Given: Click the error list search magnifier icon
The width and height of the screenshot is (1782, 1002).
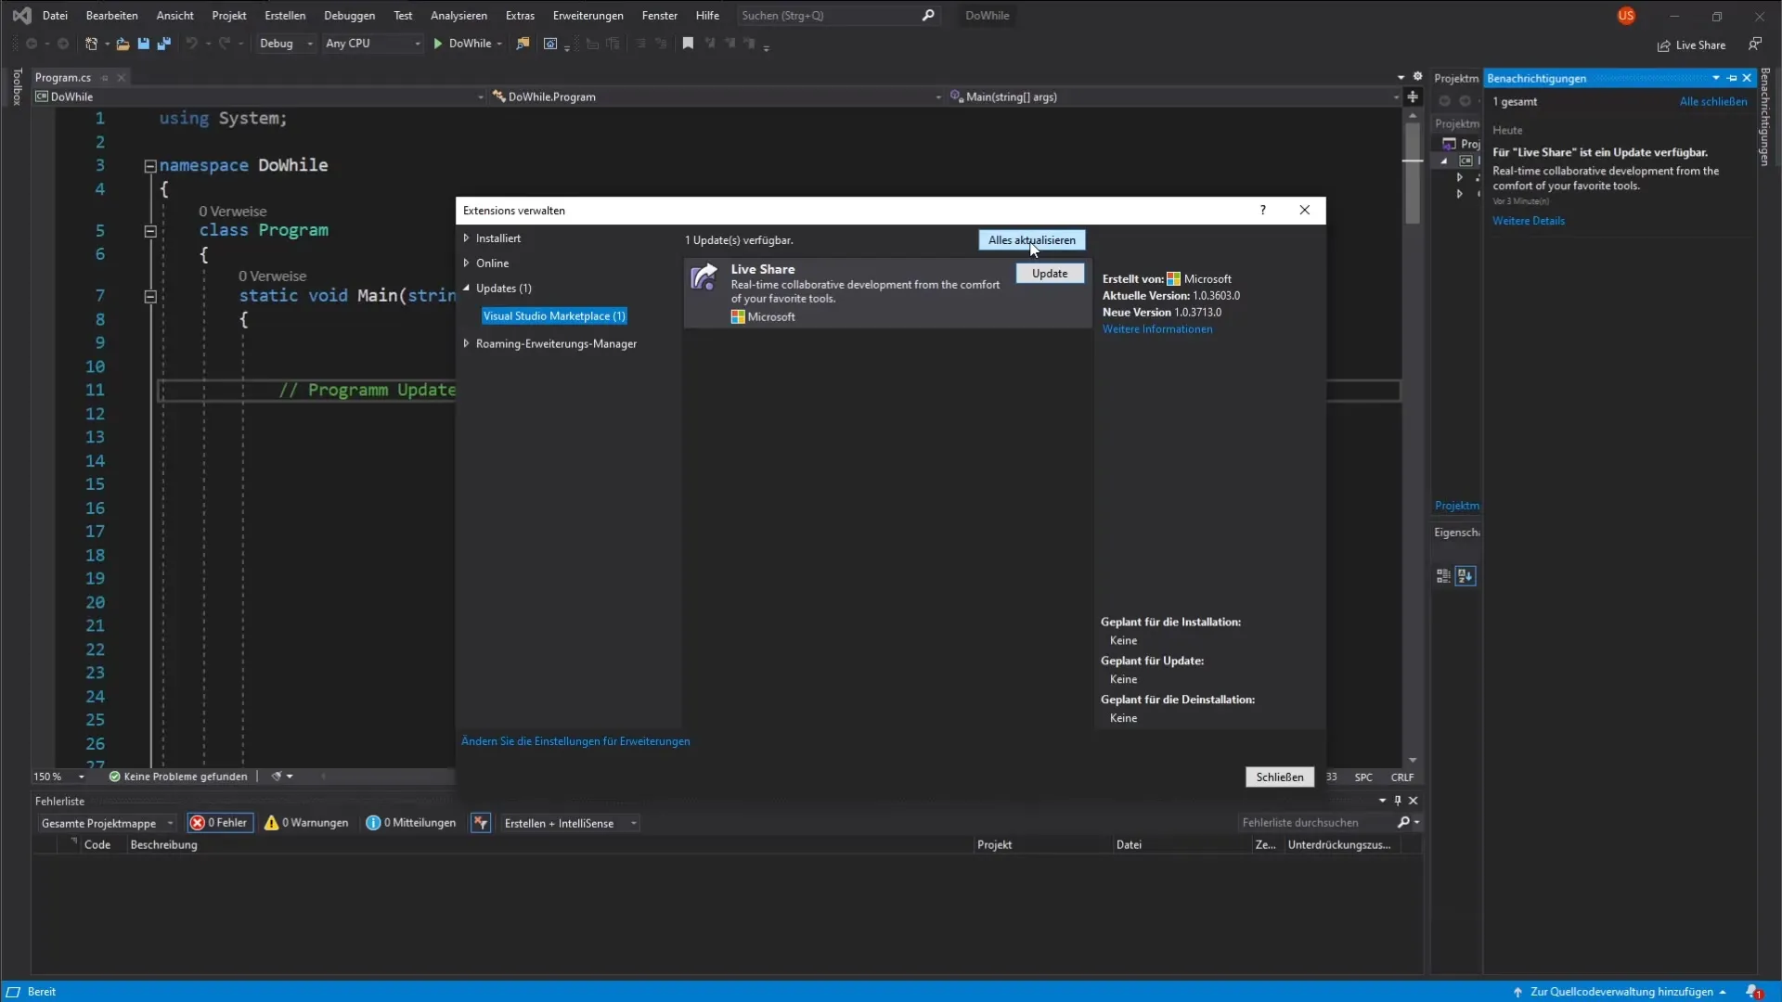Looking at the screenshot, I should [1403, 823].
